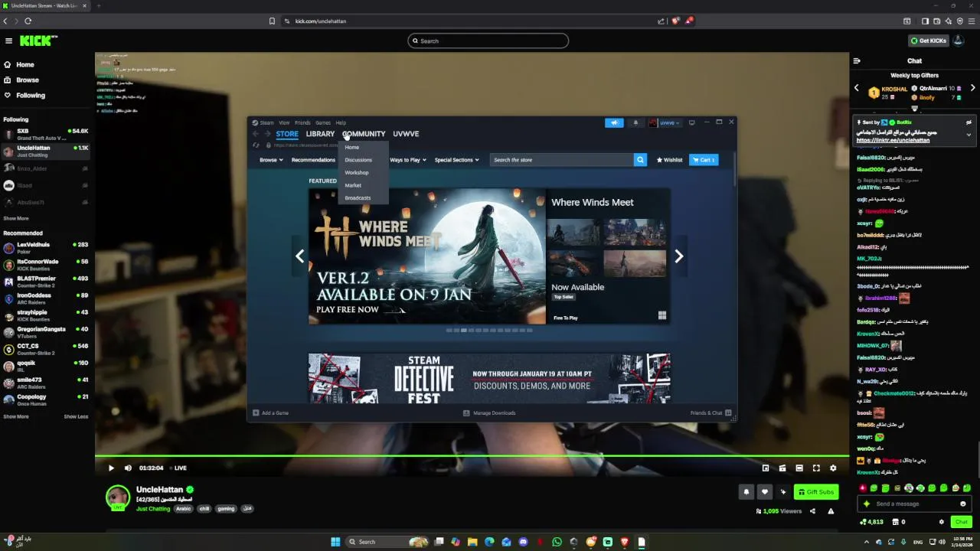The image size is (980, 551).
Task: Go to next weekly top gifter
Action: tap(973, 88)
